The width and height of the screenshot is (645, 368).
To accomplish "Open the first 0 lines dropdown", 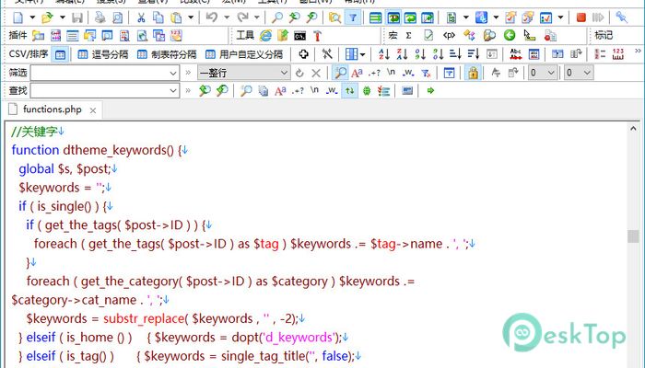I will click(x=543, y=73).
